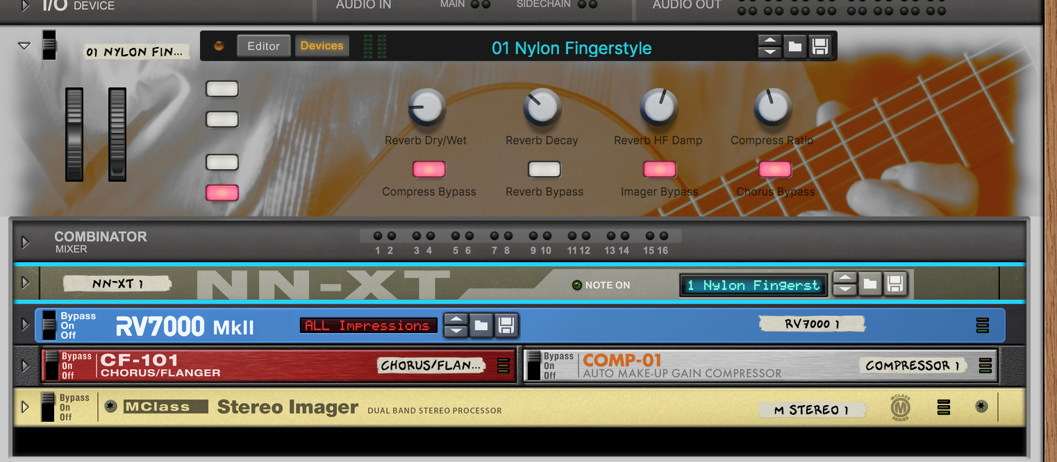Adjust the Reverb Dry/Wet knob
The width and height of the screenshot is (1057, 462).
[x=426, y=108]
